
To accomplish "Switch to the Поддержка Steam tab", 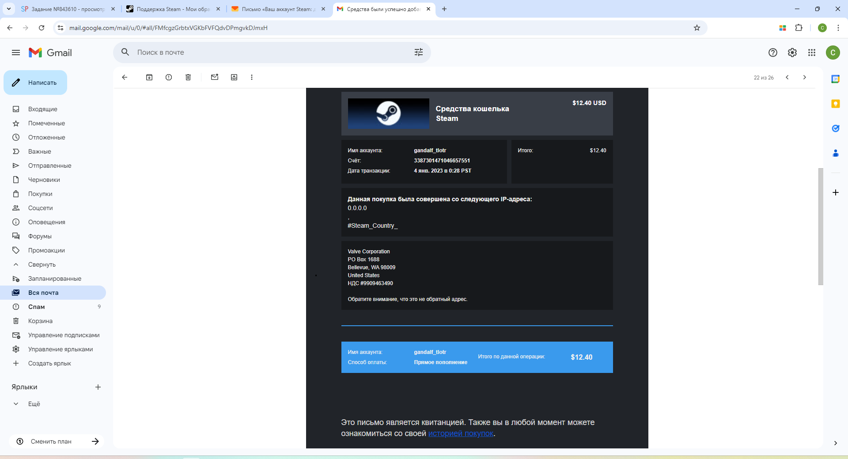I will [173, 9].
